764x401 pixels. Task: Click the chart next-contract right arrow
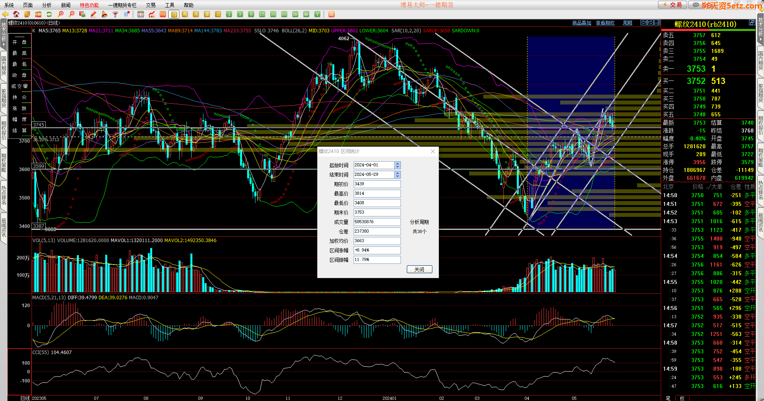pos(650,22)
